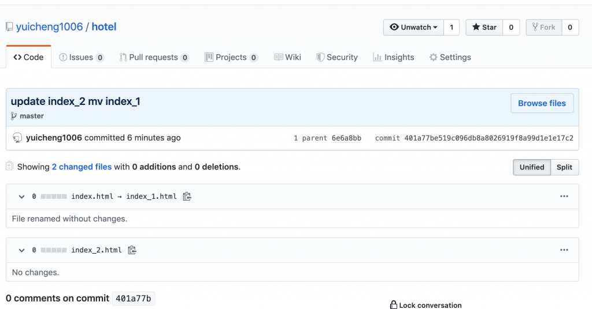Copy index_2.html file path clipboard icon
Image resolution: width=592 pixels, height=309 pixels.
coord(132,250)
